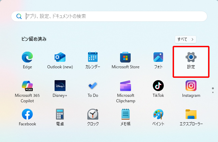Open Microsoft Store
The image size is (218, 142).
126,58
